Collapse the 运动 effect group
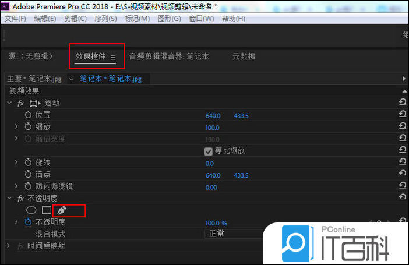 click(10, 103)
